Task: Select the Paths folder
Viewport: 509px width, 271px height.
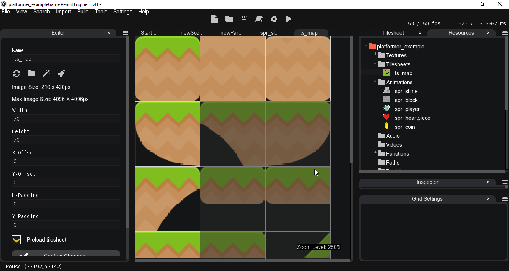Action: [x=389, y=163]
